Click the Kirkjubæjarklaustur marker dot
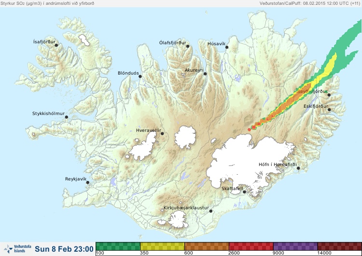362x256 pixels. pos(210,211)
